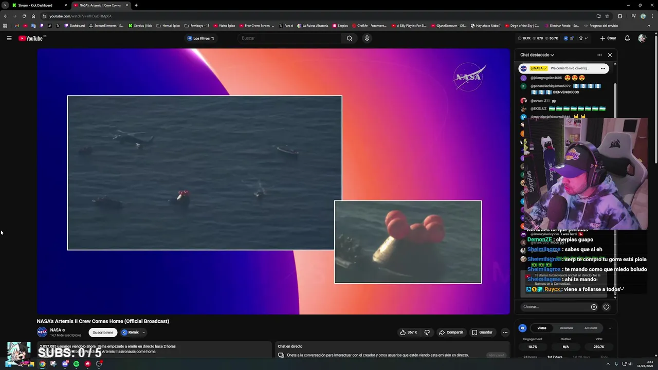Send a heart reaction in chat
658x370 pixels.
(606, 307)
